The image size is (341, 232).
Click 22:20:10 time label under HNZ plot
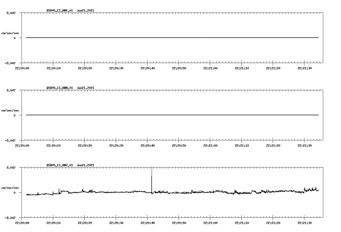coord(53,223)
